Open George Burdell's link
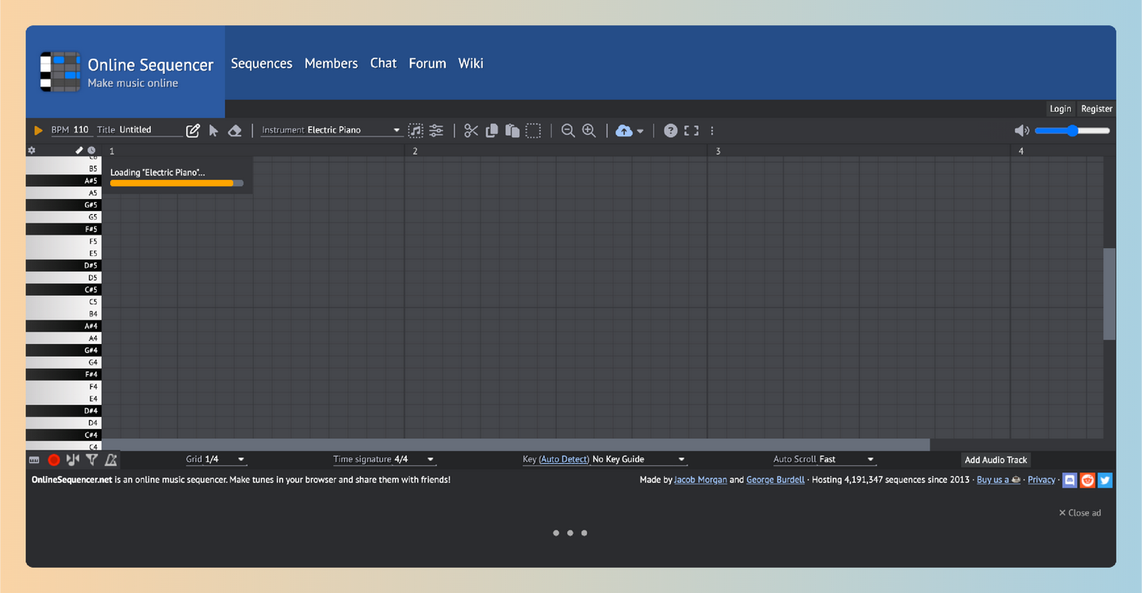 point(776,480)
